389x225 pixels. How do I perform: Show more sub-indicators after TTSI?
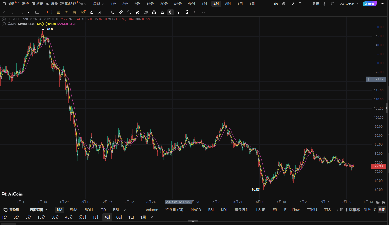pos(337,210)
